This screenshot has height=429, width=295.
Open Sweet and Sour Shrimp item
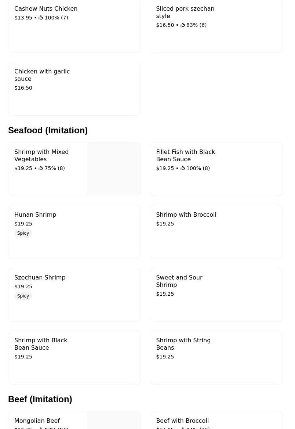pyautogui.click(x=216, y=295)
